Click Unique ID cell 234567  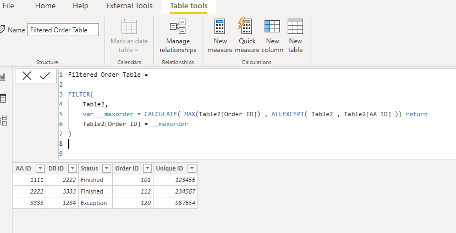coord(175,191)
